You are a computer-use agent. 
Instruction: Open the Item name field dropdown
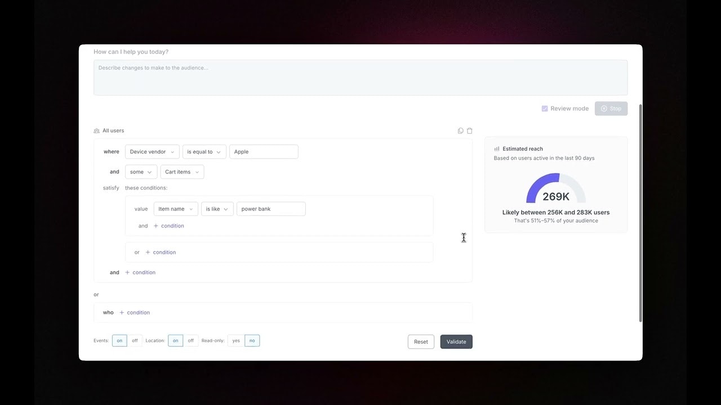click(175, 209)
